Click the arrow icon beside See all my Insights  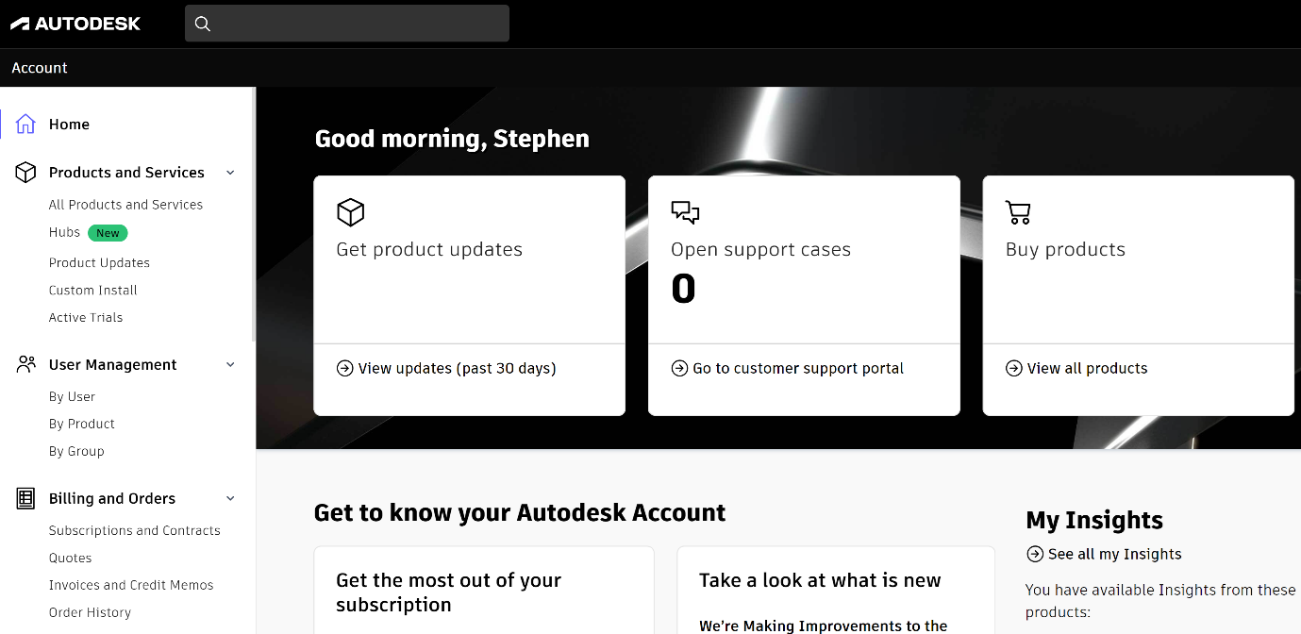pyautogui.click(x=1035, y=554)
